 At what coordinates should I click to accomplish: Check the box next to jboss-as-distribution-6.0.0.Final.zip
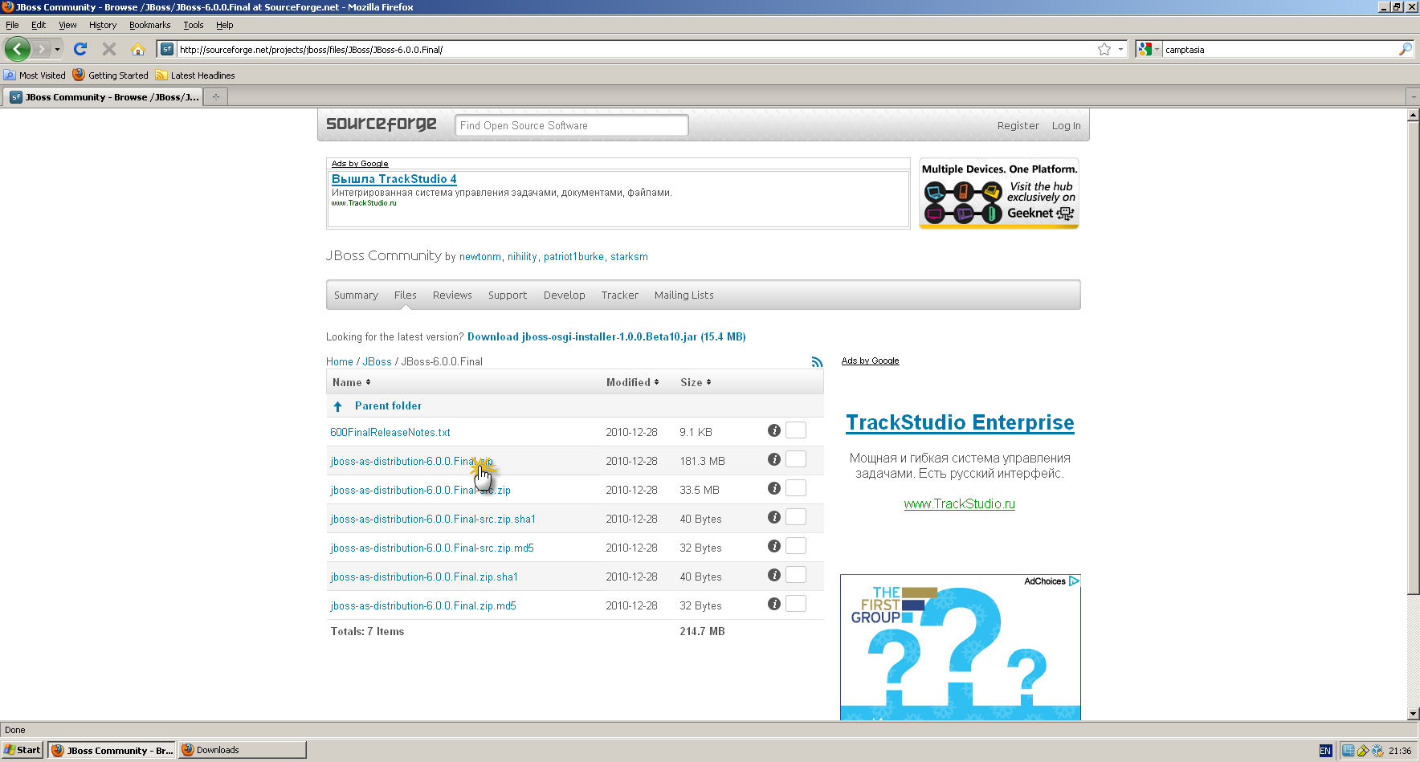click(795, 458)
